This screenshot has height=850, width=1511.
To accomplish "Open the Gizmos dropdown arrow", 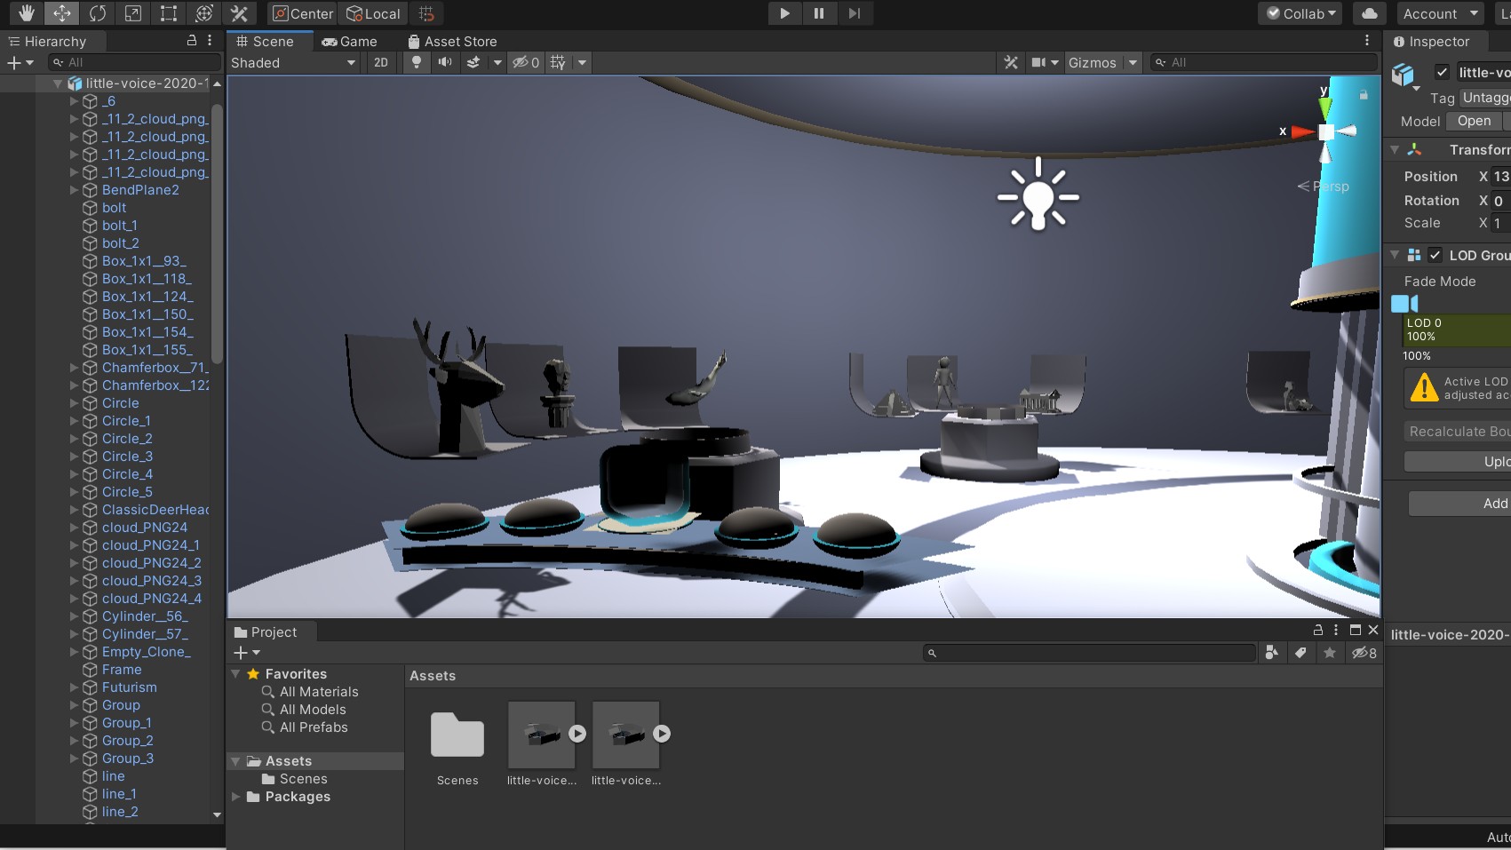I will [1133, 62].
